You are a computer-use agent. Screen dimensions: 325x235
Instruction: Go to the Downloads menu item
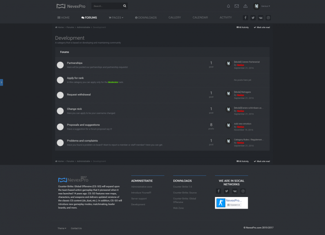[146, 18]
